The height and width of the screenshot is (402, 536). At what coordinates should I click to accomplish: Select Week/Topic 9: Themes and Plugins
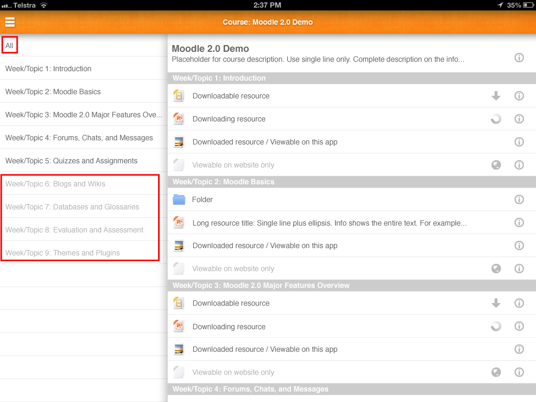tap(83, 253)
